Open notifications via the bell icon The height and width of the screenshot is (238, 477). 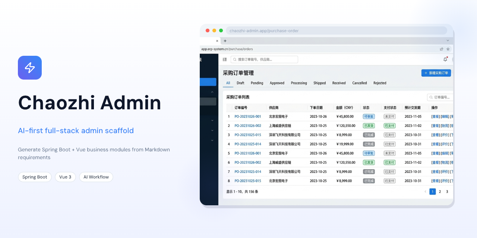(445, 59)
